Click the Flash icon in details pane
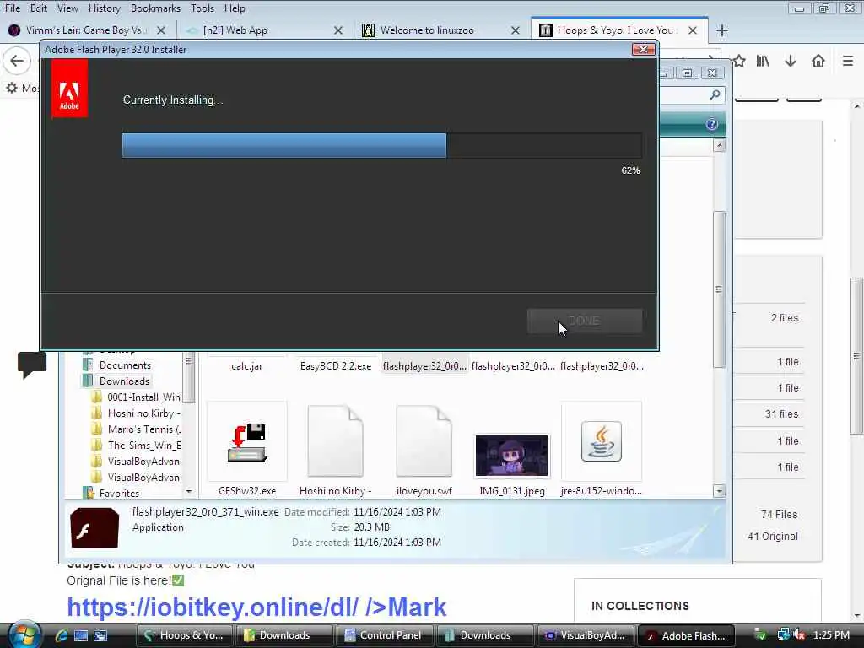The height and width of the screenshot is (648, 864). [x=94, y=528]
